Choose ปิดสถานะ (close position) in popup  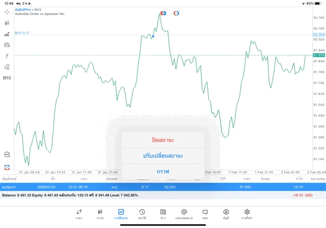click(163, 140)
